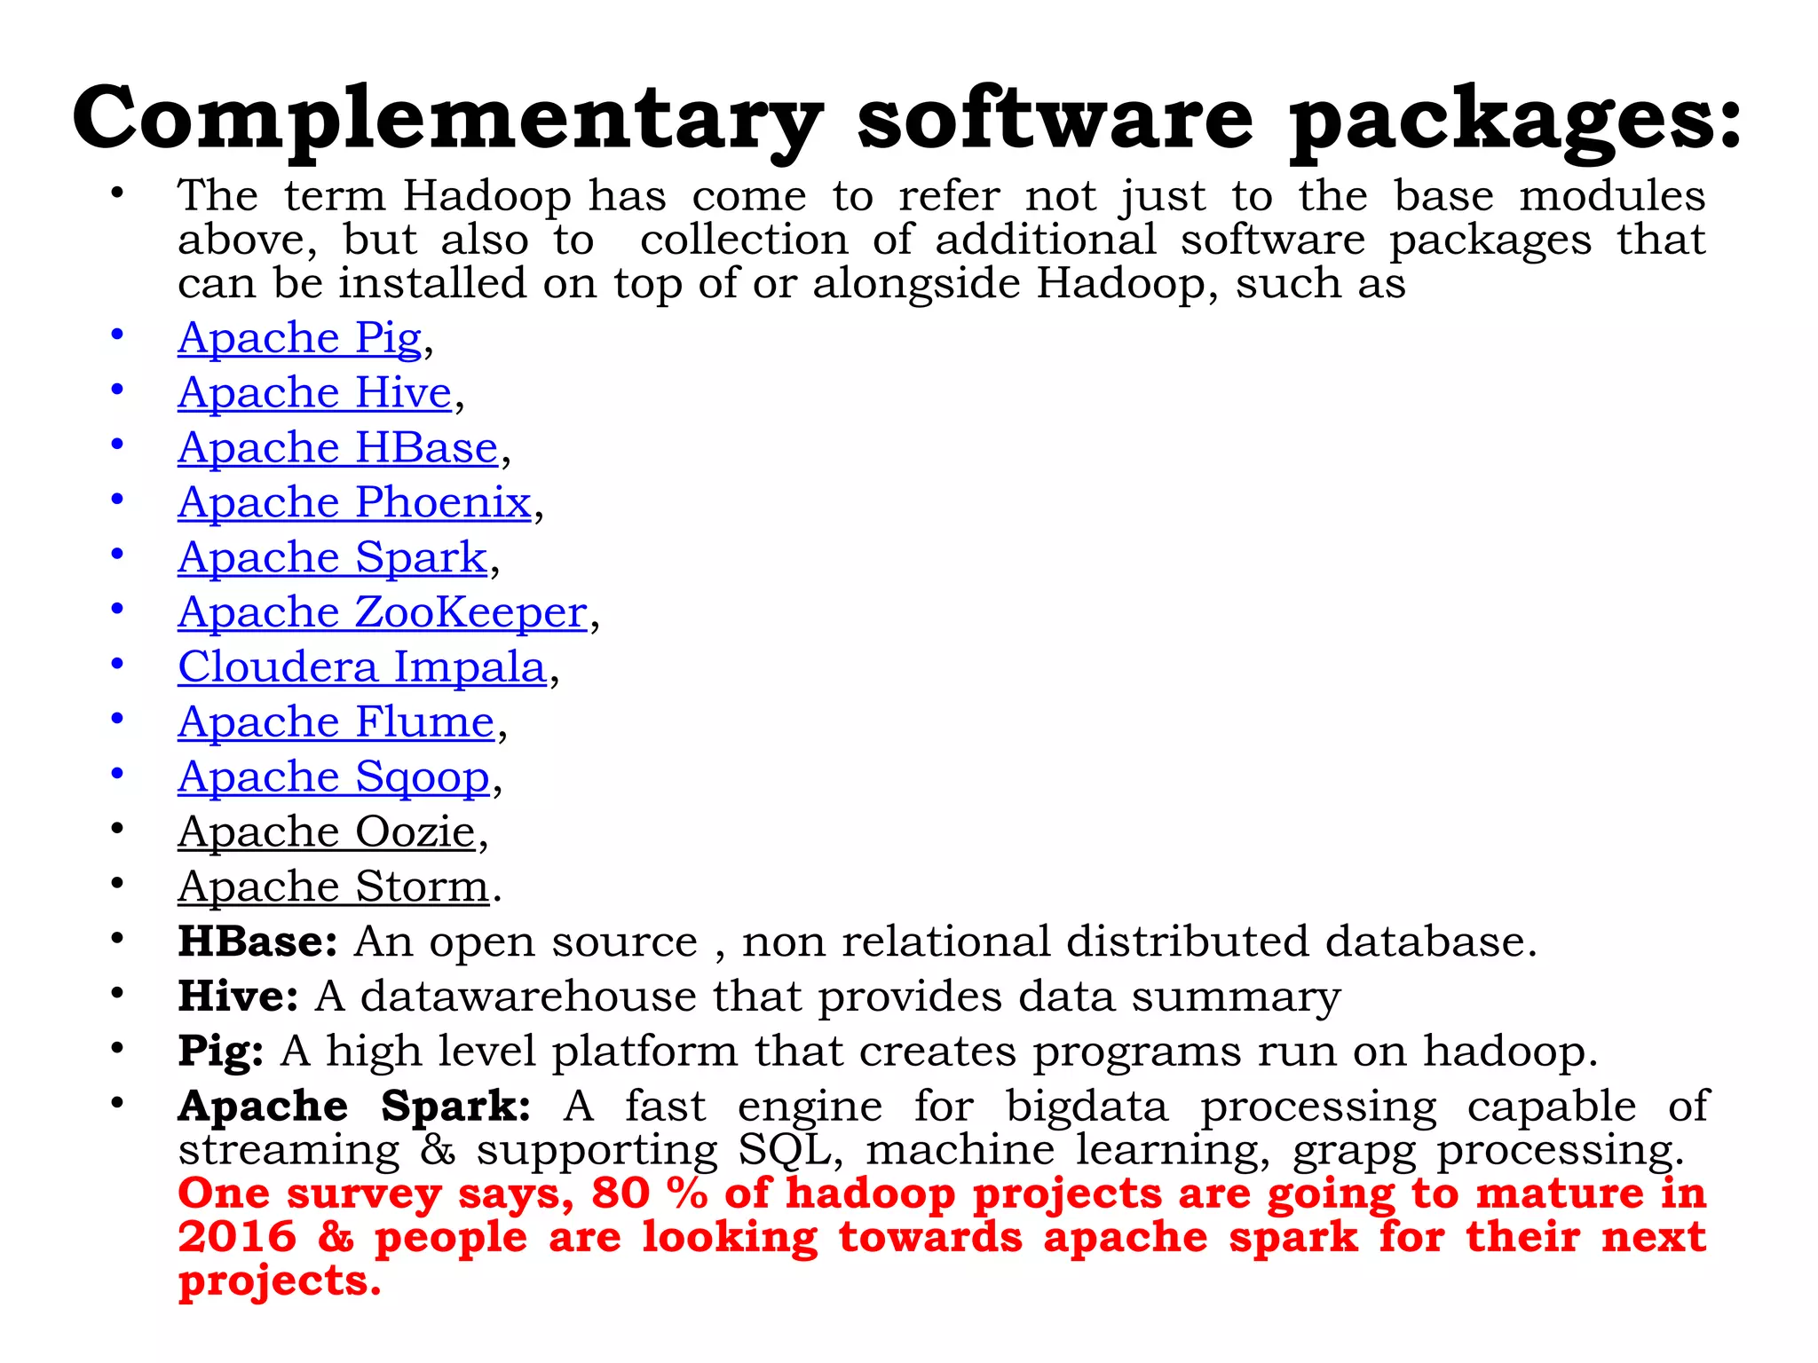The height and width of the screenshot is (1363, 1818).
Task: Open the Apache ZooKeeper link
Action: point(383,613)
